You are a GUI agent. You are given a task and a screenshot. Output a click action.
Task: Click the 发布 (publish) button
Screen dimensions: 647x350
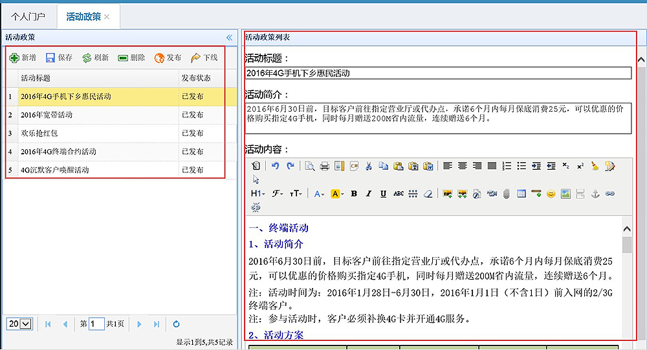pyautogui.click(x=168, y=57)
